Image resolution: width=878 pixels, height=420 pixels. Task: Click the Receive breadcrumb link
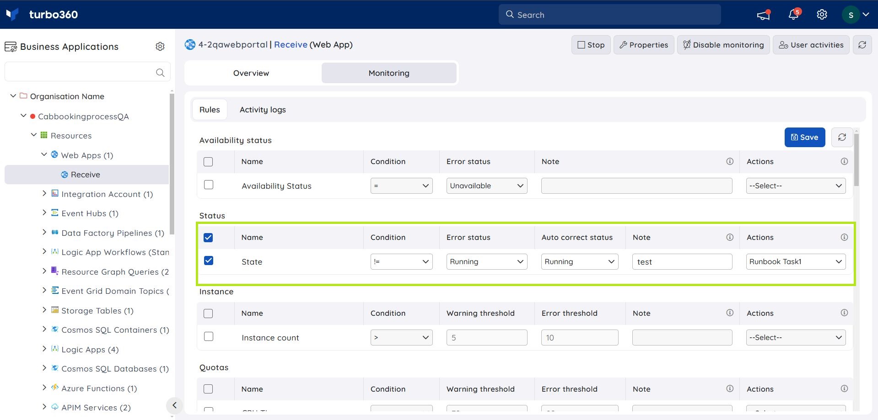pos(291,44)
